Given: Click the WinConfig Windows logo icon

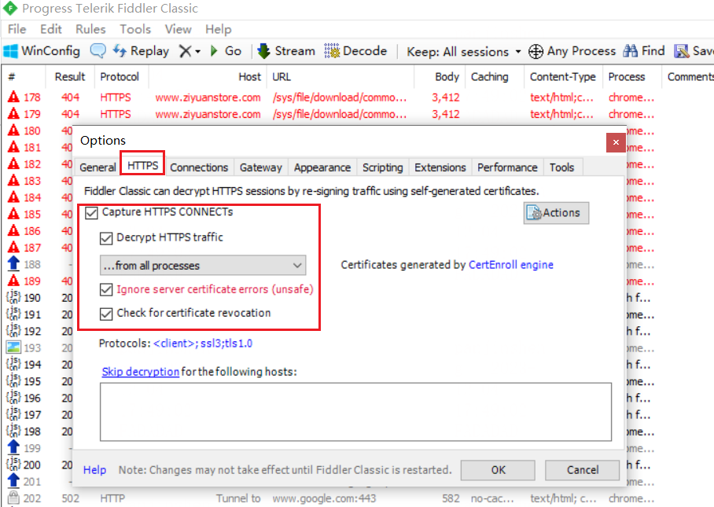Looking at the screenshot, I should pos(10,51).
